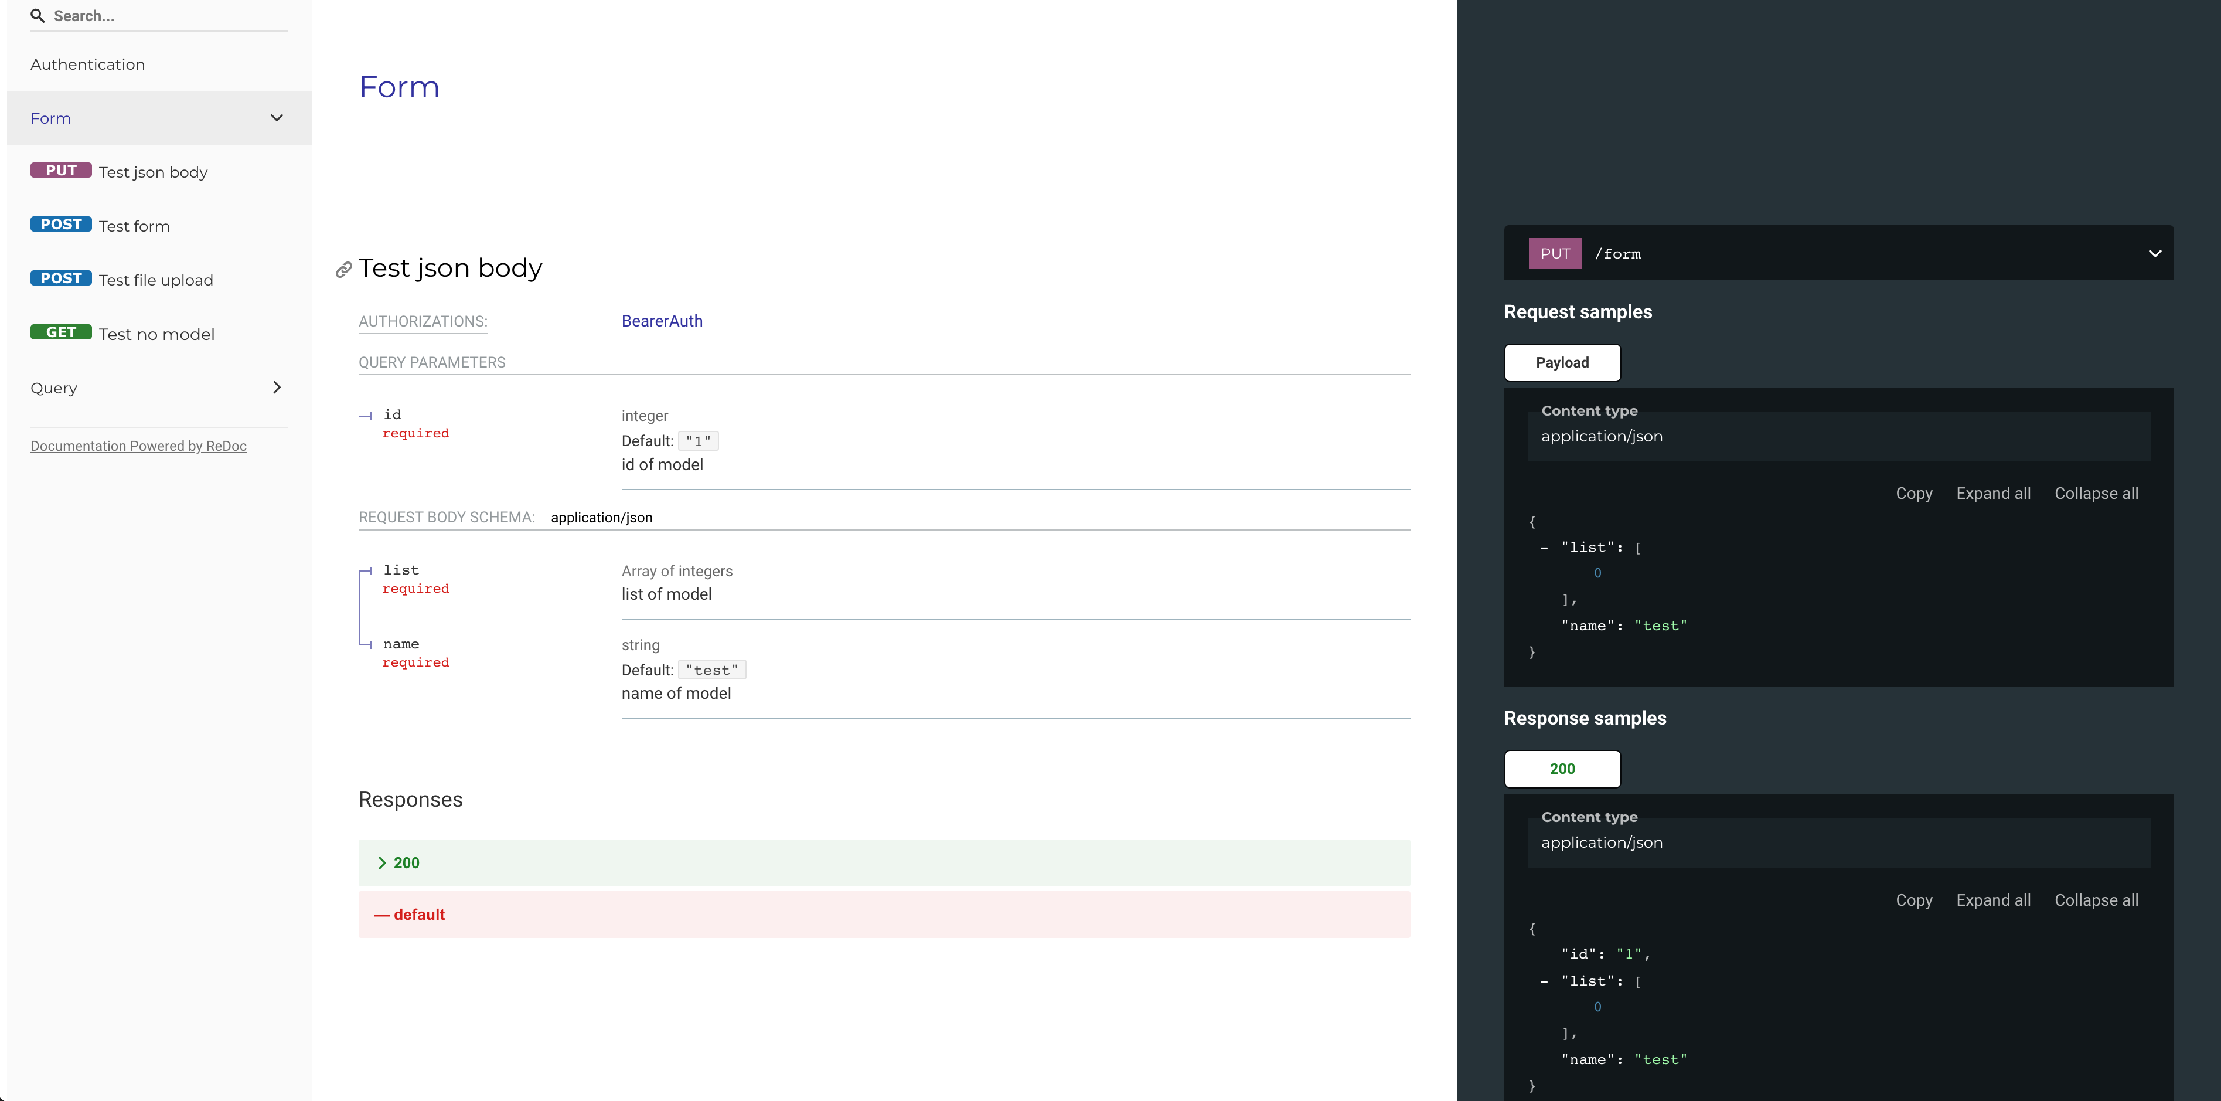This screenshot has width=2221, height=1101.
Task: Click the search magnifier icon
Action: pos(37,15)
